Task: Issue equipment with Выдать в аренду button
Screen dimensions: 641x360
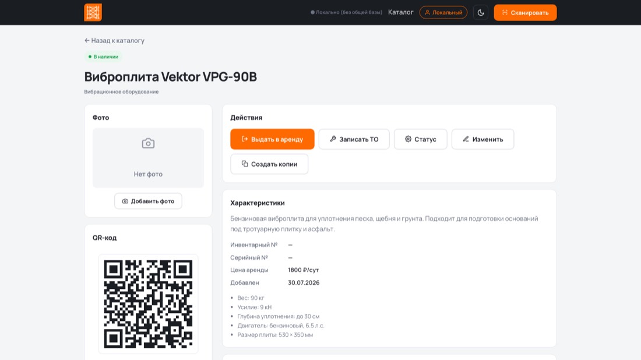Action: click(x=272, y=139)
